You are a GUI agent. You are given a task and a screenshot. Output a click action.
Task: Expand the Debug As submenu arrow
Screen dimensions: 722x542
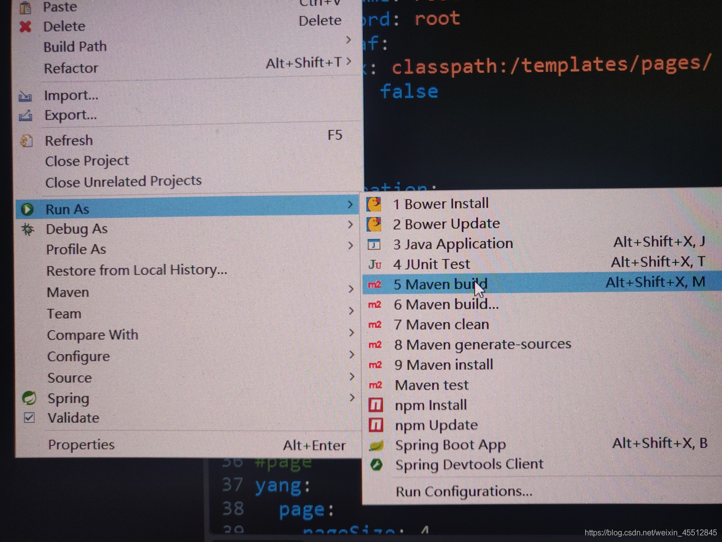coord(351,225)
